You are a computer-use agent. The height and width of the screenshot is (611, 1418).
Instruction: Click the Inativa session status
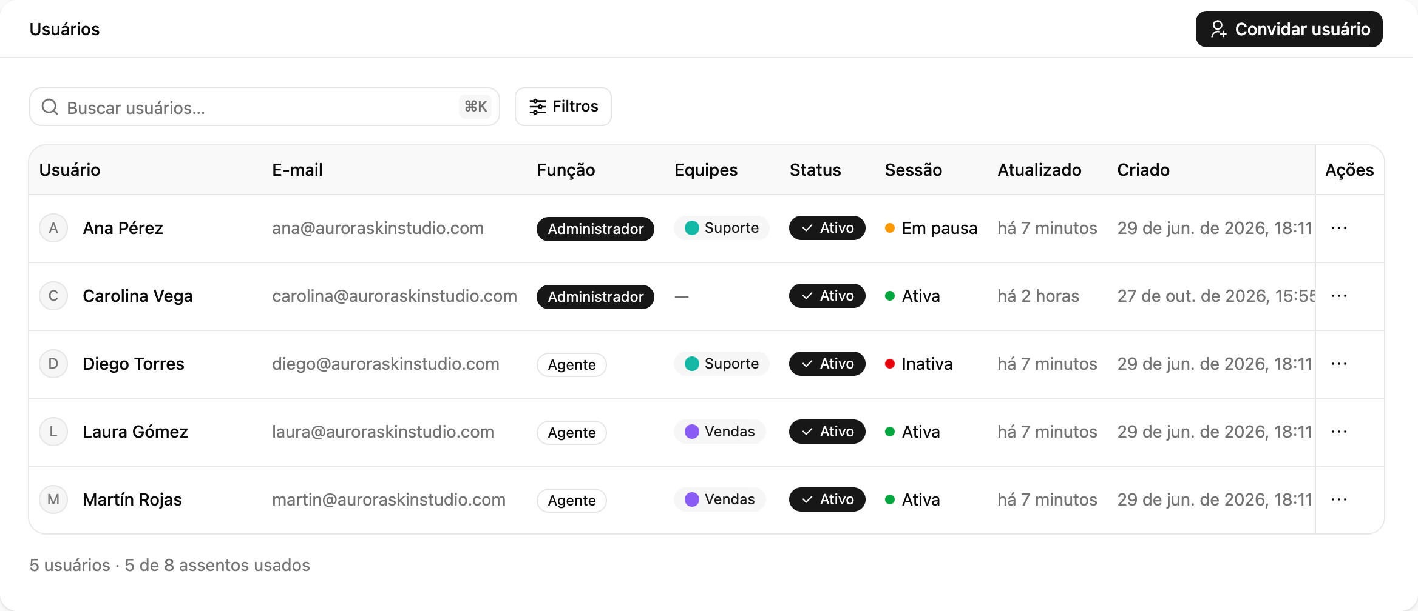click(x=919, y=364)
